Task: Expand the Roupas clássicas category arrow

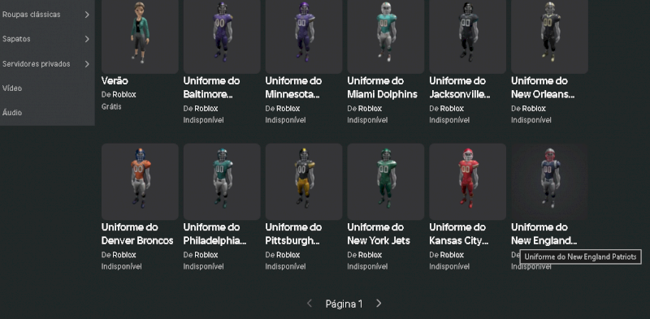Action: pos(87,15)
